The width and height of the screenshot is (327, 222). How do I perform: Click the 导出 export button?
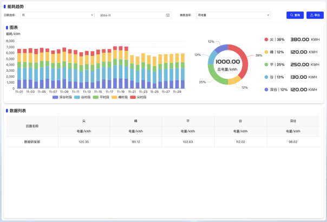315,15
